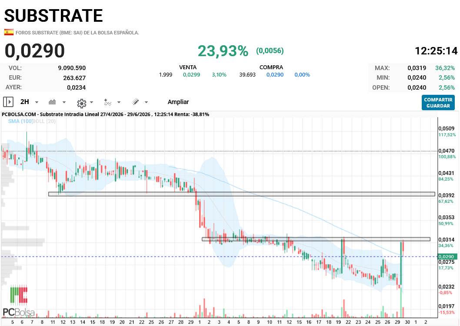460x326 pixels.
Task: Click the 0,0232 price axis label
Action: pos(446,287)
